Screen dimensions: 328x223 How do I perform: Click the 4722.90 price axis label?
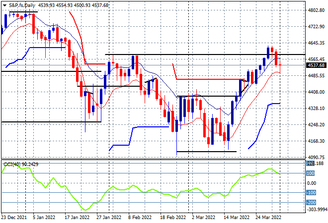pos(316,27)
